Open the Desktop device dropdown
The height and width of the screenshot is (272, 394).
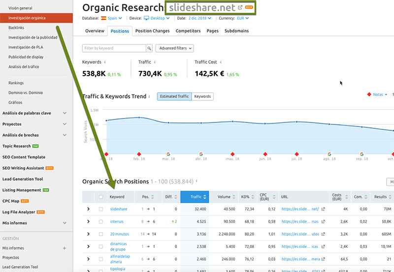point(160,18)
